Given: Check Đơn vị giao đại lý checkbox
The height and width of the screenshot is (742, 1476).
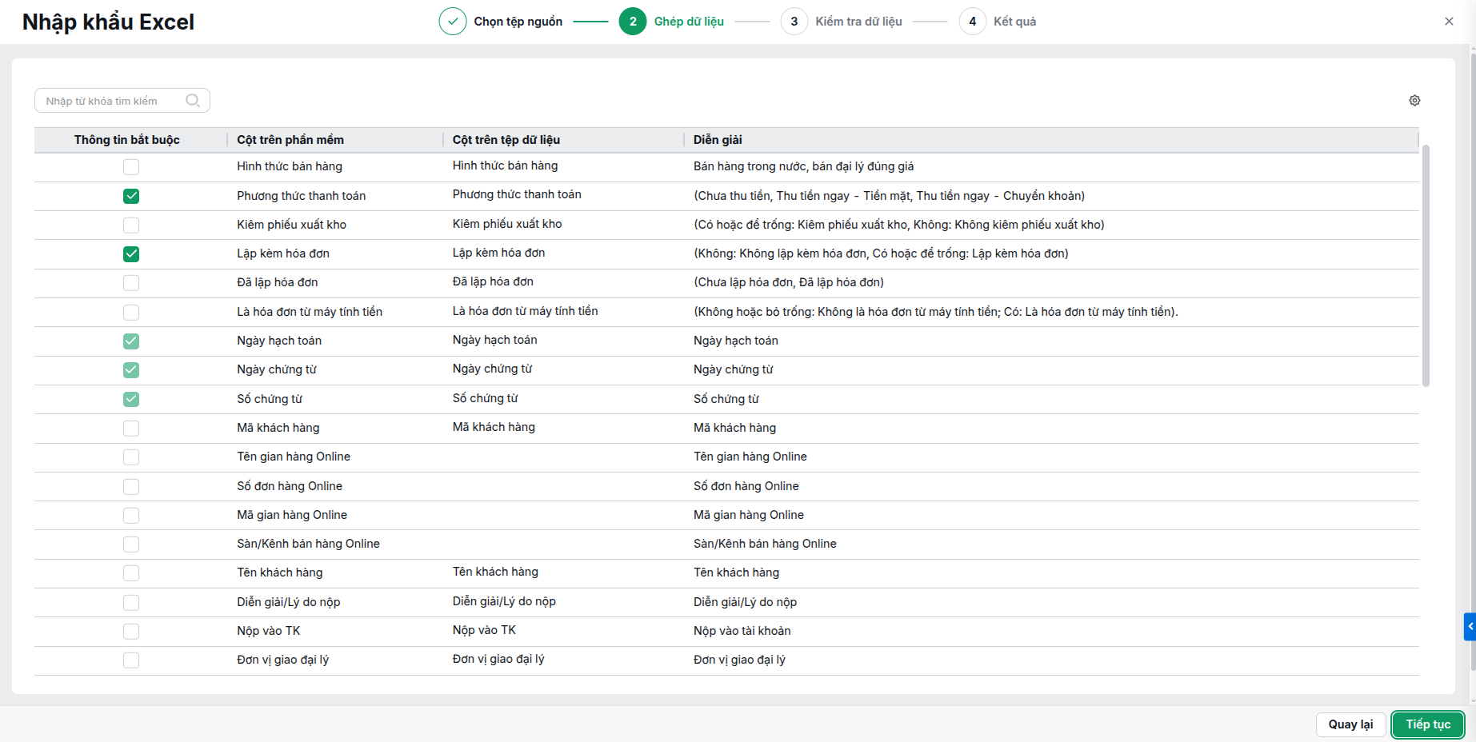Looking at the screenshot, I should [x=131, y=660].
